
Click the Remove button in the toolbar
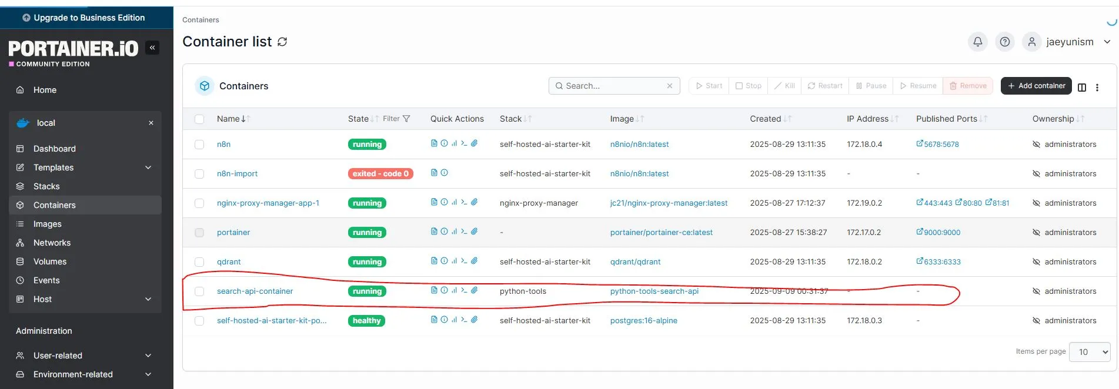coord(968,86)
